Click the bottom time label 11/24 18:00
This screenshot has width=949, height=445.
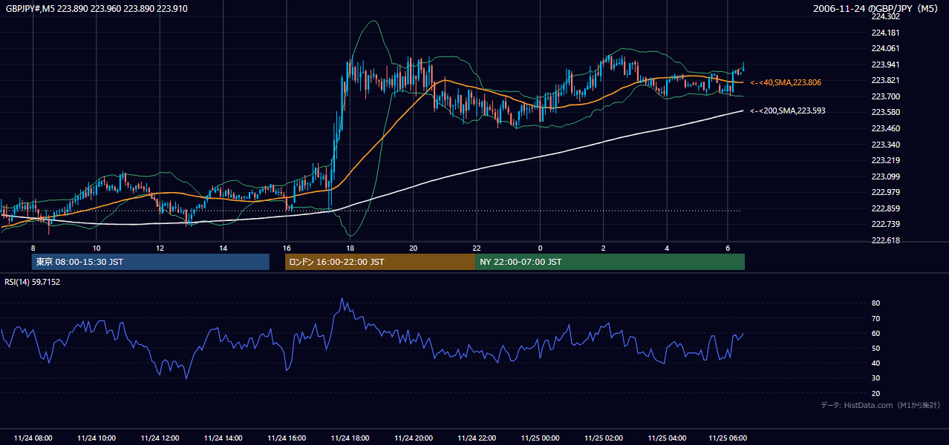pos(350,438)
